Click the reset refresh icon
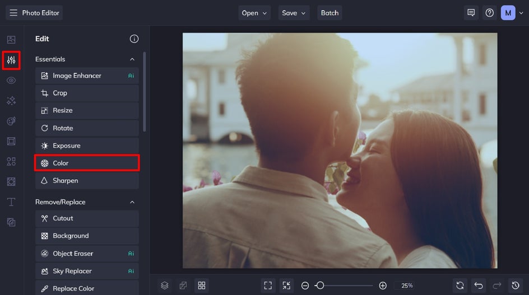529x295 pixels. click(460, 285)
